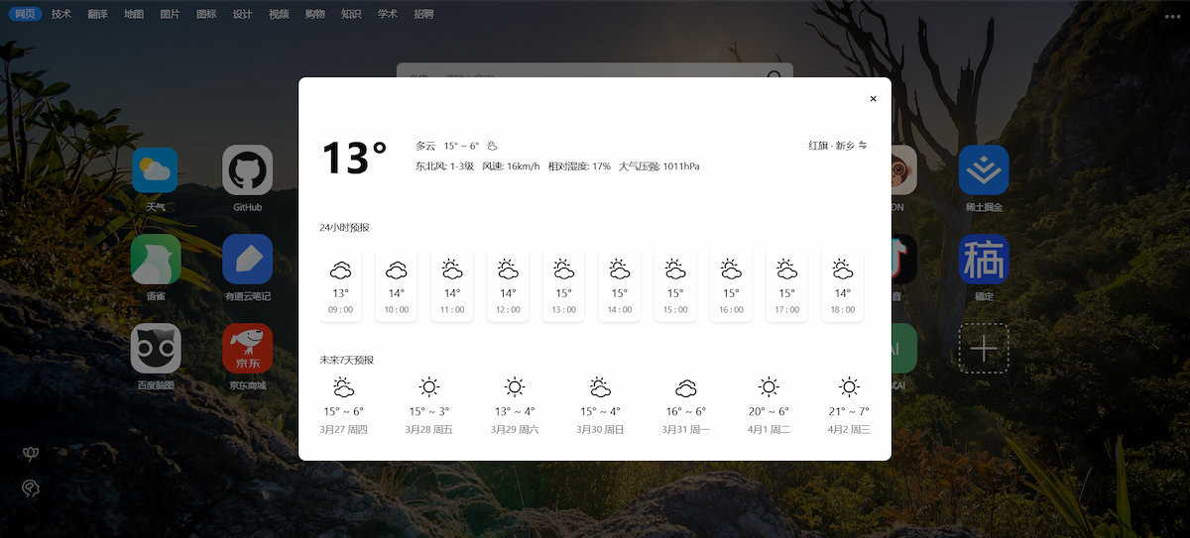Image resolution: width=1190 pixels, height=538 pixels.
Task: Click the sunny icon for 3月28 周五
Action: tap(428, 387)
